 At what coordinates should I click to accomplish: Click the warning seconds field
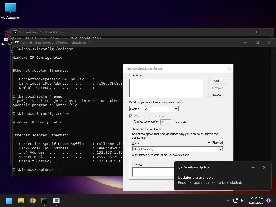point(166,122)
